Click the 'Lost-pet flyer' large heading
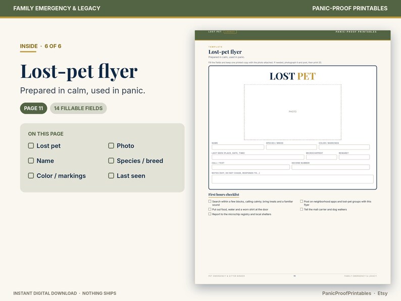 79,71
